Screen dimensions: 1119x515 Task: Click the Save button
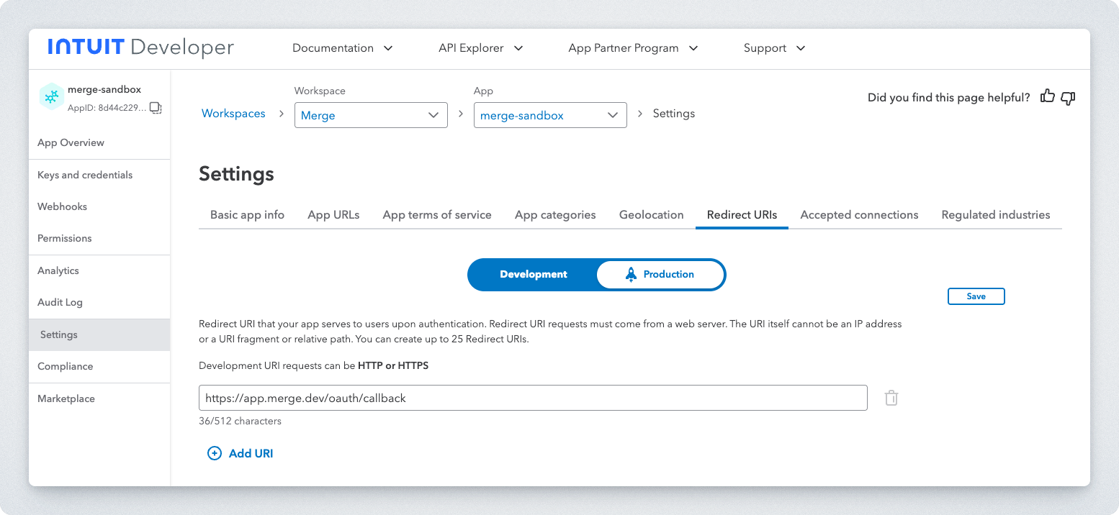[x=976, y=296]
